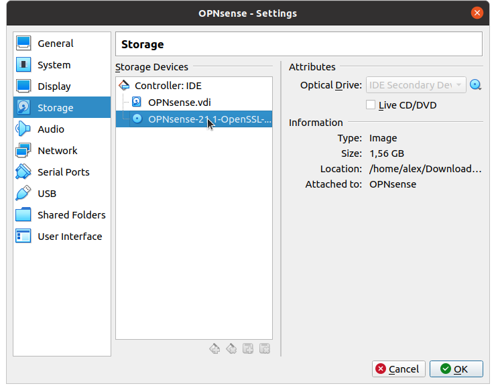This screenshot has width=496, height=390.
Task: Click the optical disc icon in device tree
Action: tap(137, 119)
